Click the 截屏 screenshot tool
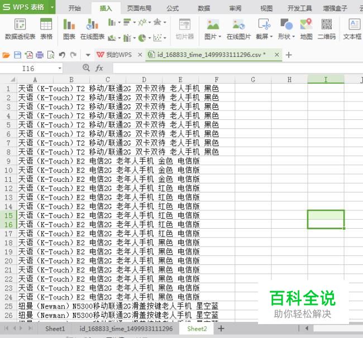Image resolution: width=363 pixels, height=338 pixels. coord(264,29)
